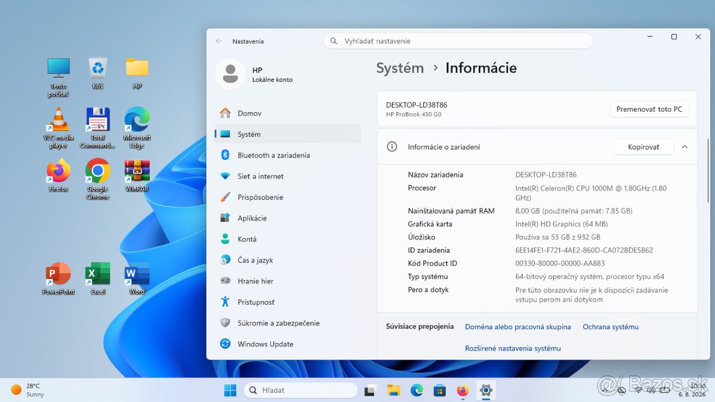Open the weather widget showing 28°C Sunny
The width and height of the screenshot is (715, 402).
[x=28, y=390]
